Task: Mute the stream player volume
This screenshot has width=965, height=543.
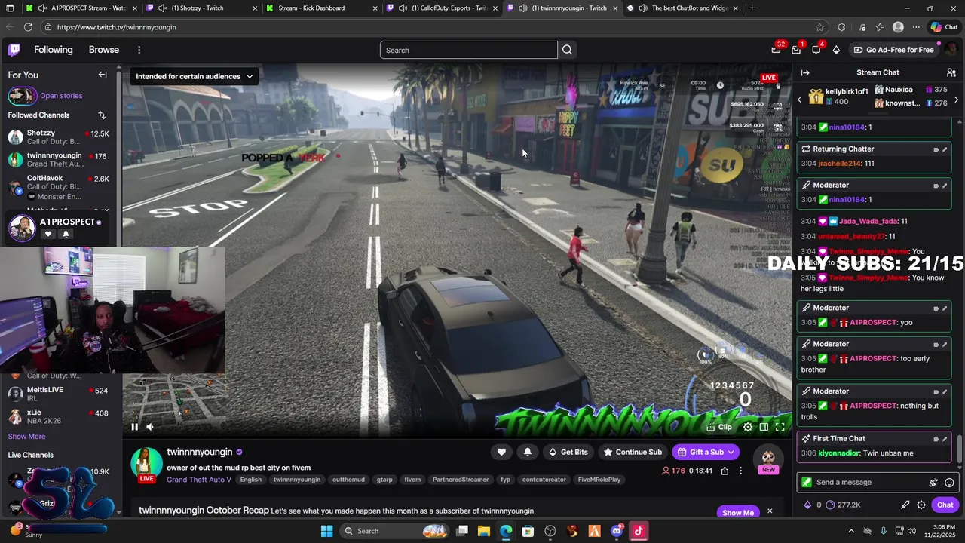Action: pos(150,427)
